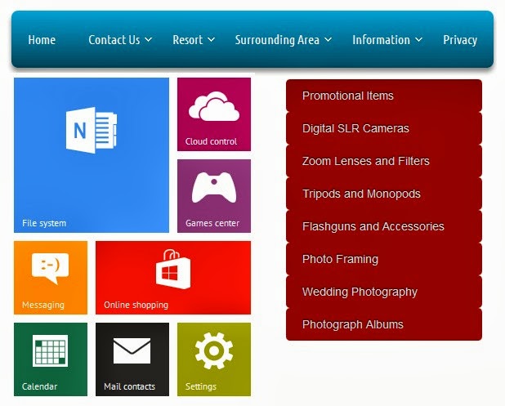Expand the Information menu chevron

(418, 39)
